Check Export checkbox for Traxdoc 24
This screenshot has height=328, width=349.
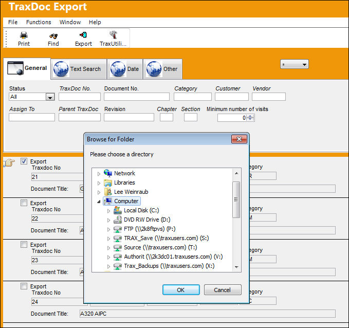[24, 286]
